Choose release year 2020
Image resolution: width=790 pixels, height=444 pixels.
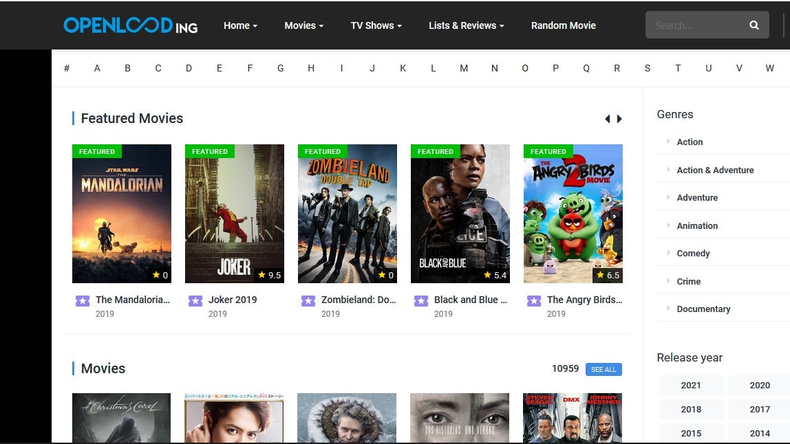tap(759, 385)
